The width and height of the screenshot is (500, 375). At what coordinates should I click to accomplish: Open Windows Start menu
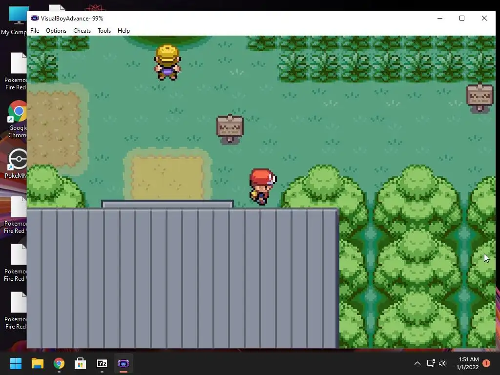tap(16, 363)
